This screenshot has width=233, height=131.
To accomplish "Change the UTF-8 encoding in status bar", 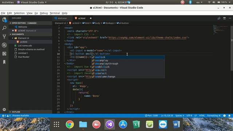I will tap(189, 116).
